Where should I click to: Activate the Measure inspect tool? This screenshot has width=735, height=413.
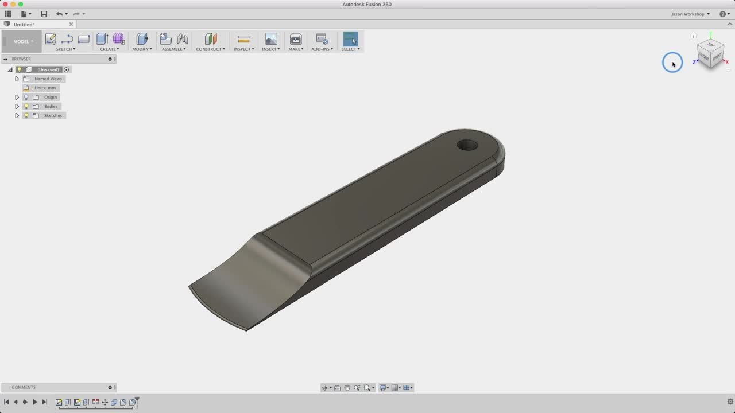[243, 39]
